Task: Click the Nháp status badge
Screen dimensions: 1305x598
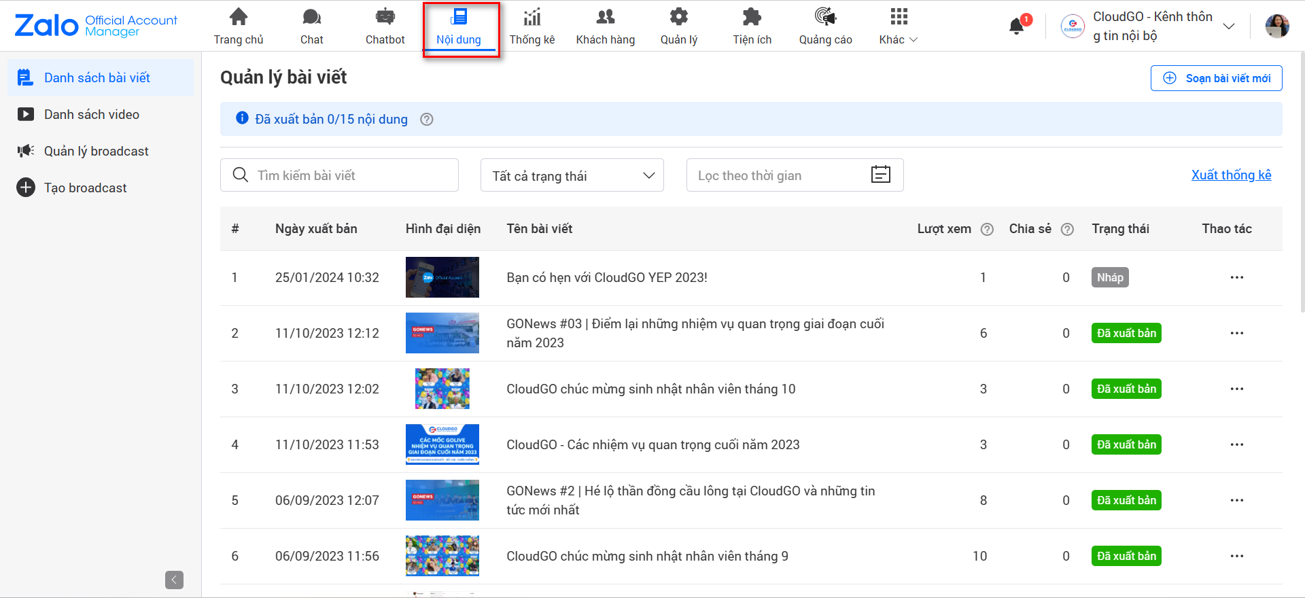Action: 1110,277
